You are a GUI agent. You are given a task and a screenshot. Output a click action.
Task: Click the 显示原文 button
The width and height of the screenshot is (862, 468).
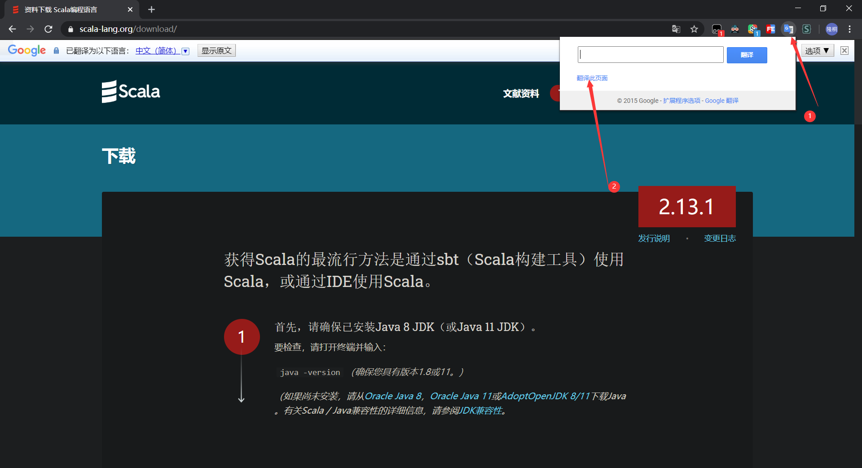click(x=216, y=51)
